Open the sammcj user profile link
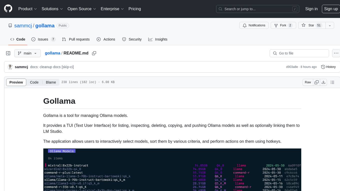 click(x=23, y=25)
